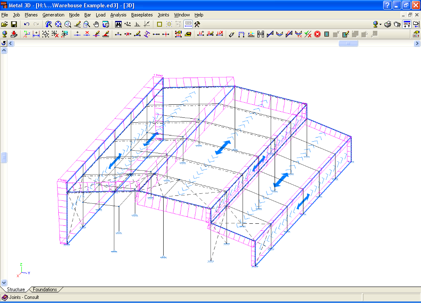Click the Open file folder icon
Screen dimensions: 421x303
click(5, 24)
